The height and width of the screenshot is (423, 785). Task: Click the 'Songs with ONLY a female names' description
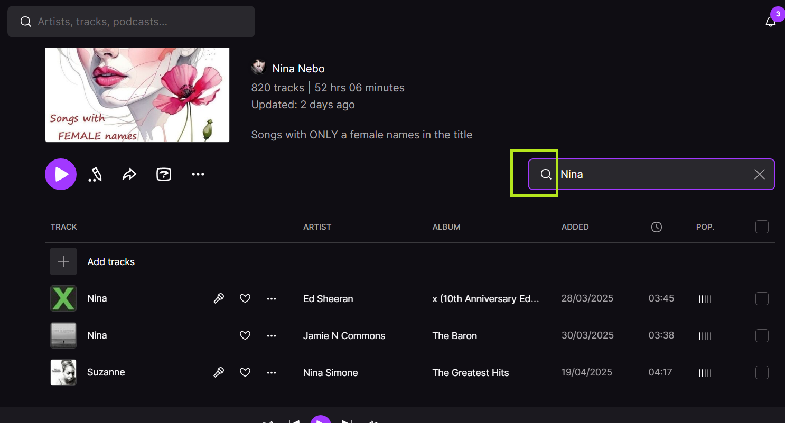[362, 135]
